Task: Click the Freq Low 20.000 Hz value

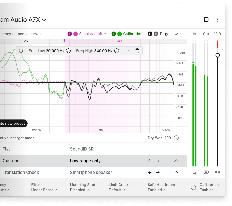Action: pyautogui.click(x=55, y=51)
